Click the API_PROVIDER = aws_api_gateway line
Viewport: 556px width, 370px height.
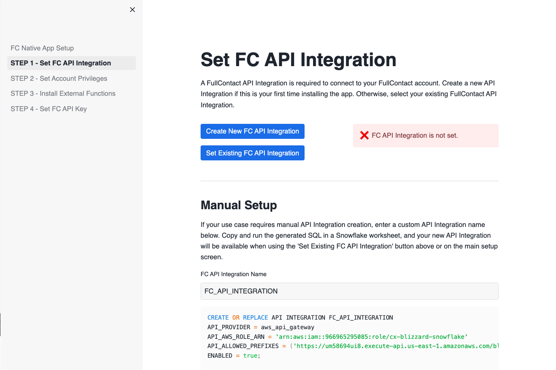(x=261, y=327)
